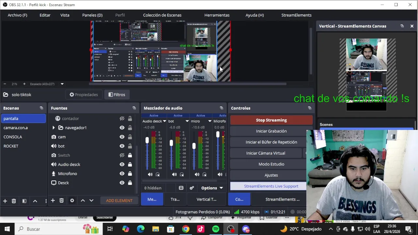Adjust the Audio desck volume fader
Screen dimensions: 418x235
pos(147,140)
